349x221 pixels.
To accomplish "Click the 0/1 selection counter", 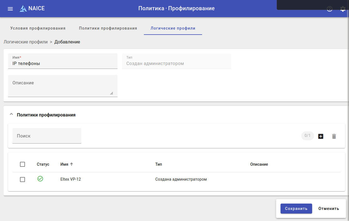I will click(x=308, y=136).
